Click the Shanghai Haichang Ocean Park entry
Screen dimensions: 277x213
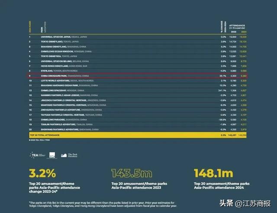click(x=69, y=86)
